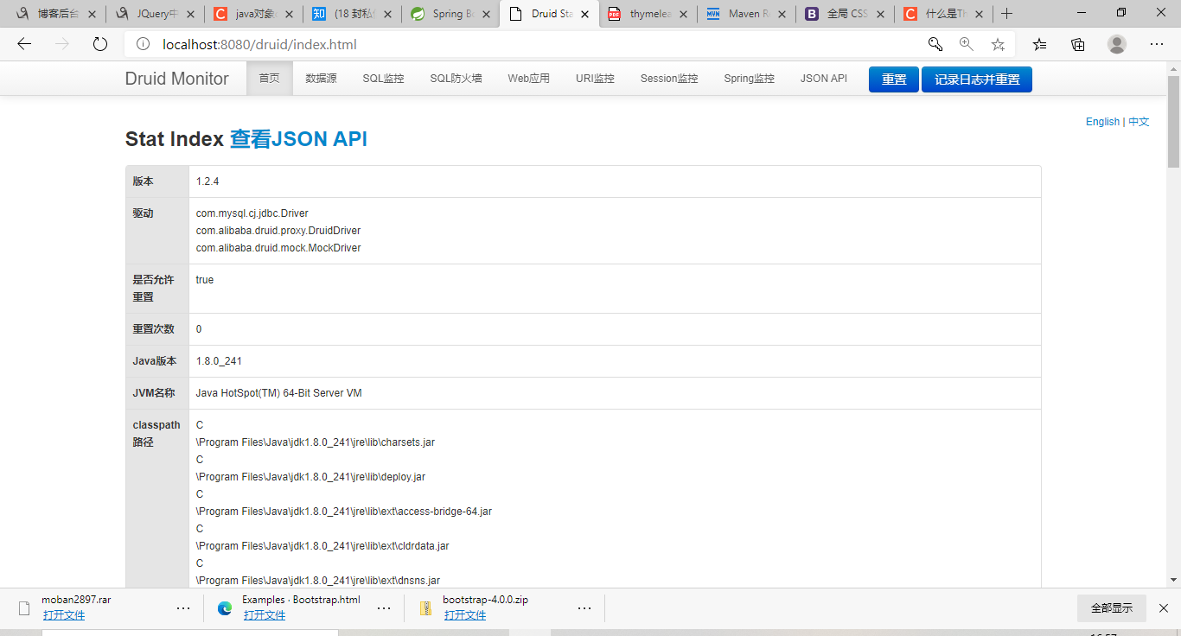1181x636 pixels.
Task: Open the SQL监控 nav item
Action: [x=383, y=79]
